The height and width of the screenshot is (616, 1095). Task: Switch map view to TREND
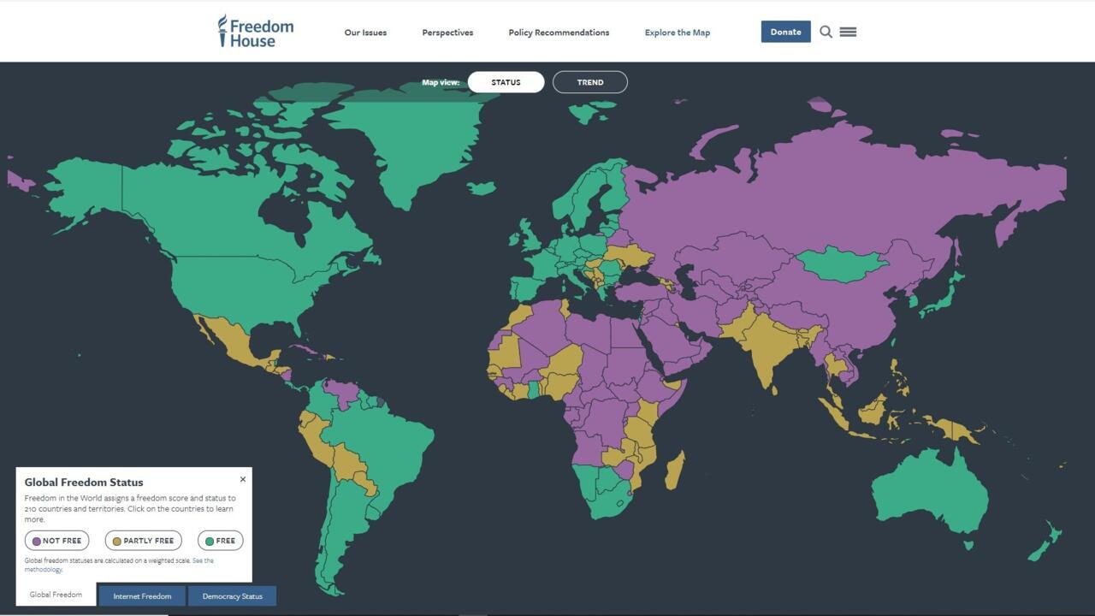(x=589, y=82)
